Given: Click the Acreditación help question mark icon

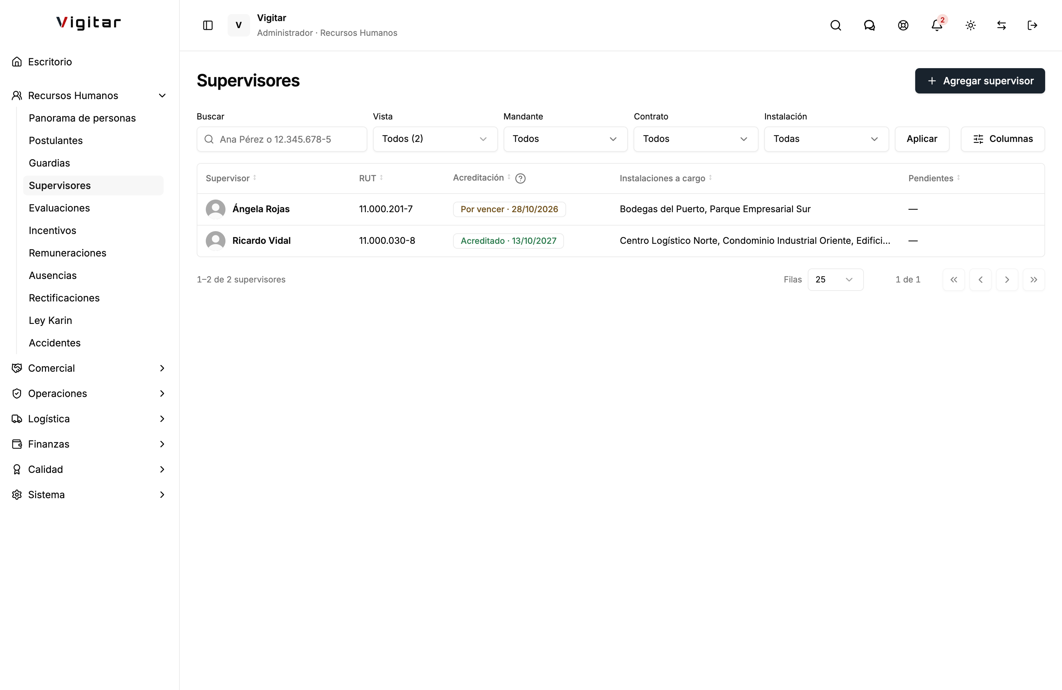Looking at the screenshot, I should click(520, 178).
